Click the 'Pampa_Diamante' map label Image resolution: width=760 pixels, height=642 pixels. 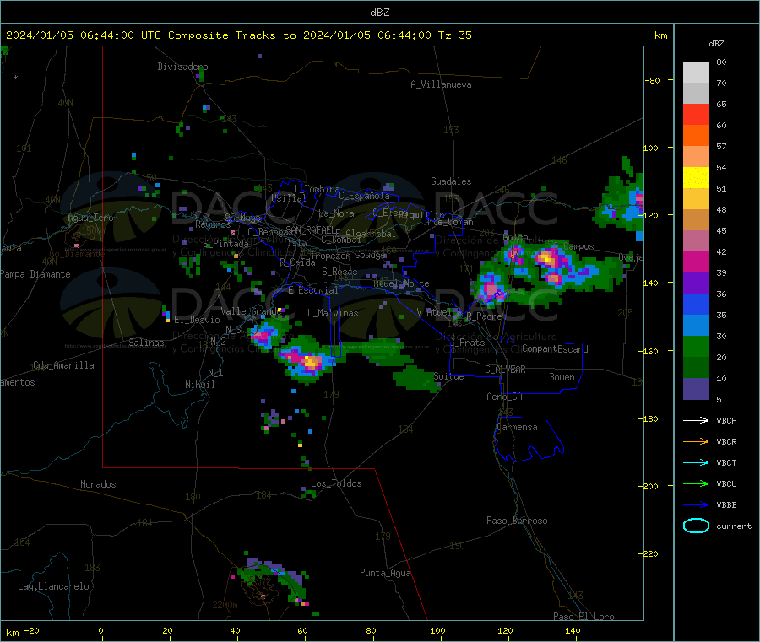pyautogui.click(x=35, y=274)
